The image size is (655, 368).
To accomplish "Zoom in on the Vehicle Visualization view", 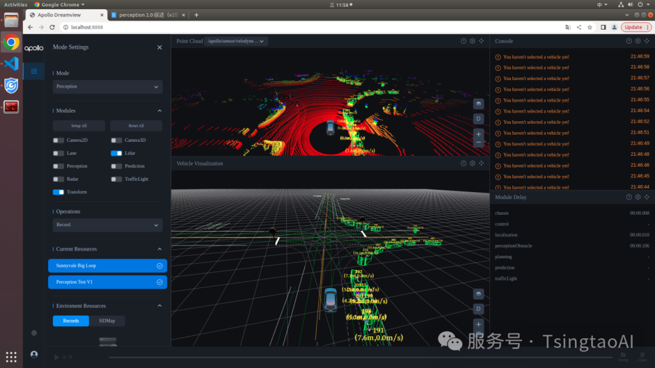I will tap(479, 324).
